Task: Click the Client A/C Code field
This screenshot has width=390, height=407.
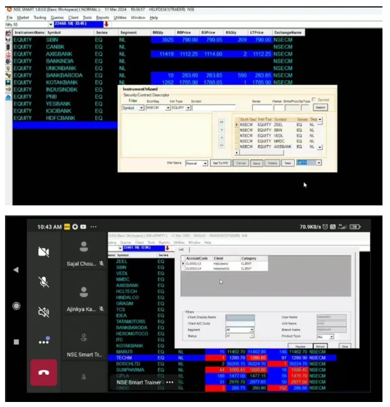Action: click(x=240, y=323)
